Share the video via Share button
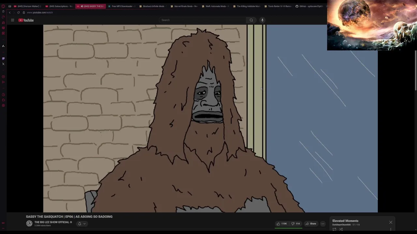The height and width of the screenshot is (234, 417). (x=311, y=224)
